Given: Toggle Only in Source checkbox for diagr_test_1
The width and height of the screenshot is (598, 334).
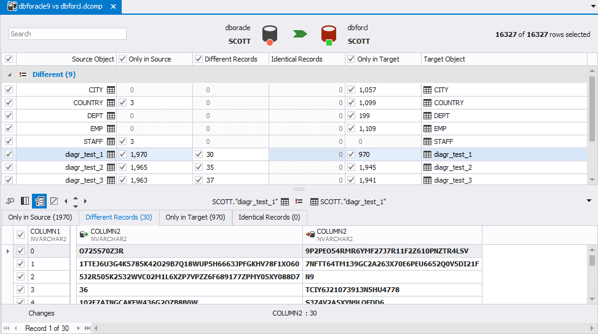Looking at the screenshot, I should tap(123, 154).
